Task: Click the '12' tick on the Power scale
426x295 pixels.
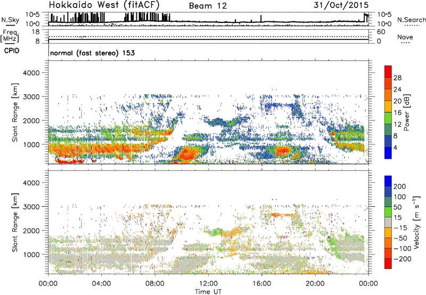Action: (397, 125)
